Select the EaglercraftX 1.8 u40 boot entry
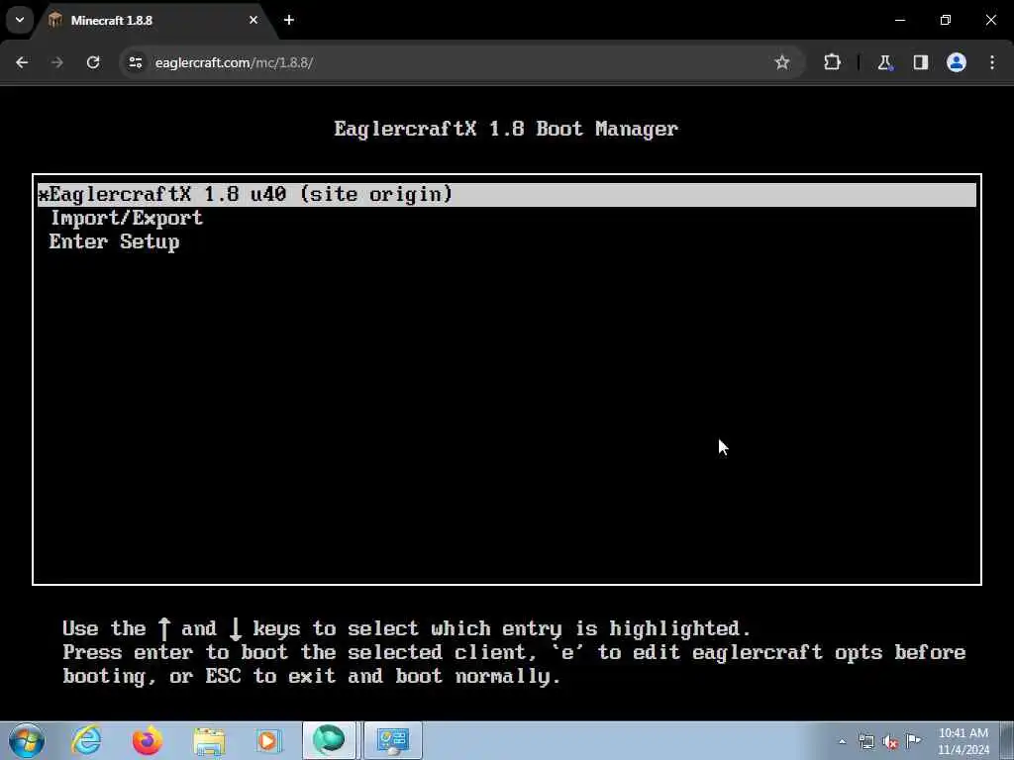 [x=506, y=195]
